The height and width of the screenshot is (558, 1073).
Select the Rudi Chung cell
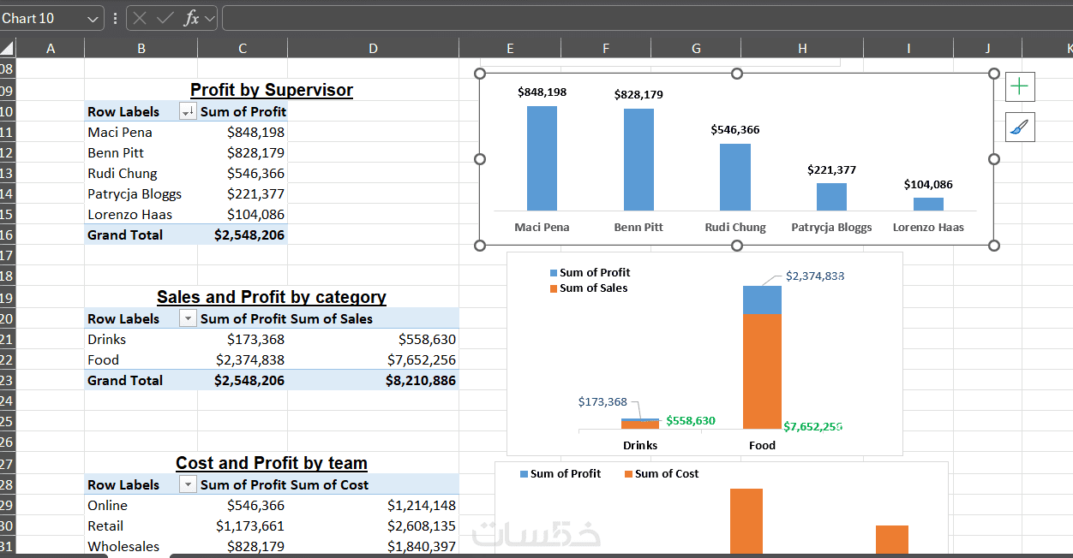141,173
